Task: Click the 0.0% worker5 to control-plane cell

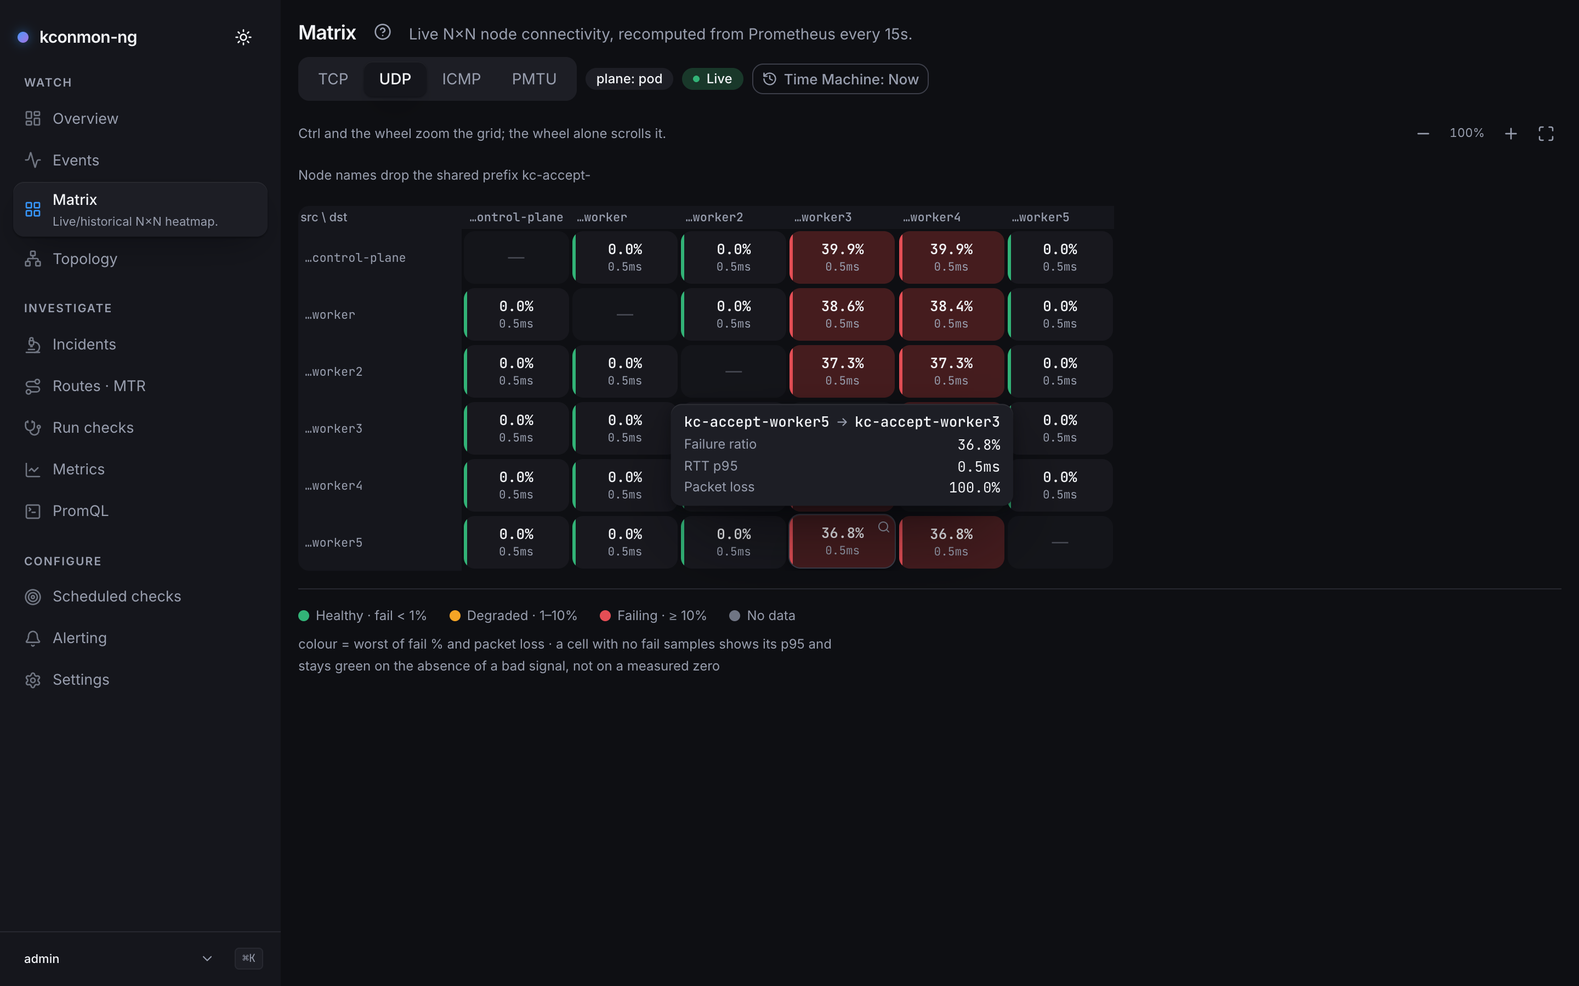Action: (x=516, y=542)
